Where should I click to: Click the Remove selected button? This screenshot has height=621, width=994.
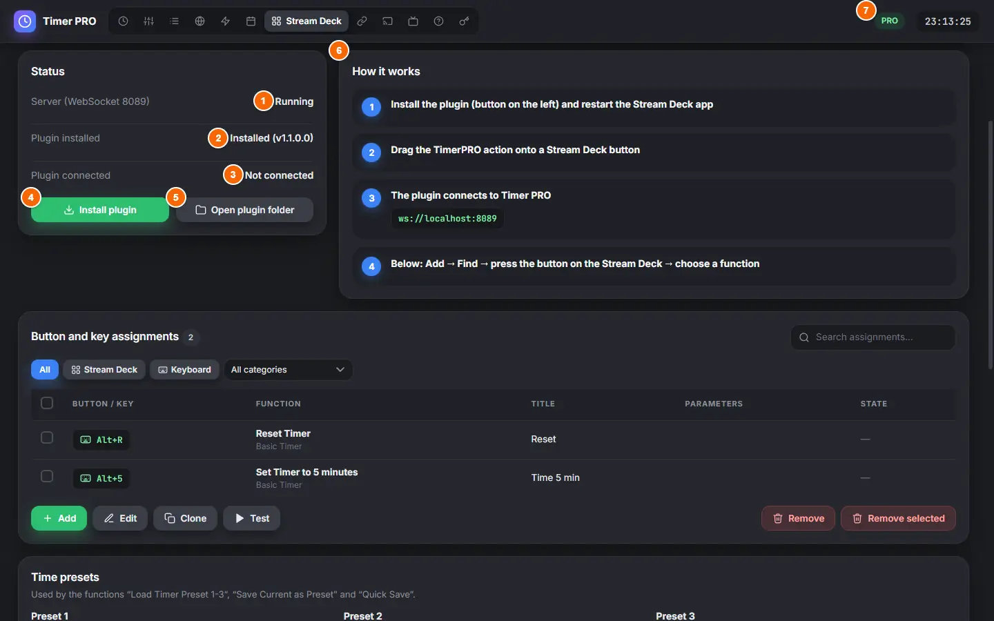(x=898, y=518)
